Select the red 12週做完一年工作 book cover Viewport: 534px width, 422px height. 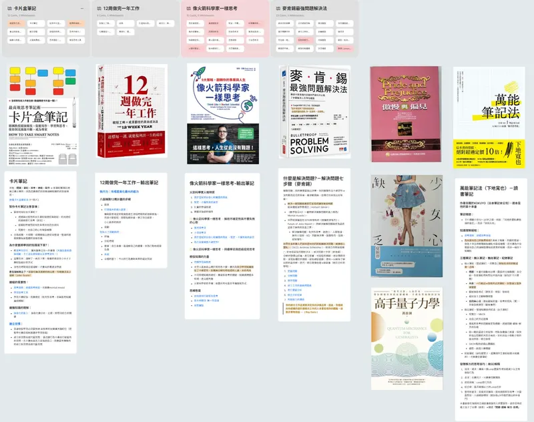point(131,111)
